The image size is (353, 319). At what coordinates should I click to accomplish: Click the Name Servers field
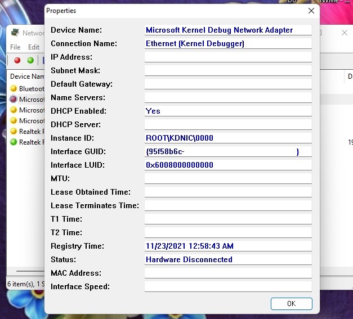(228, 98)
